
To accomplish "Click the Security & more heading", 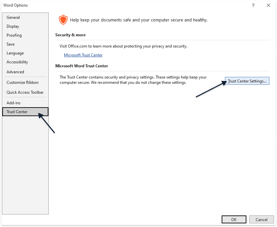I will coord(70,35).
